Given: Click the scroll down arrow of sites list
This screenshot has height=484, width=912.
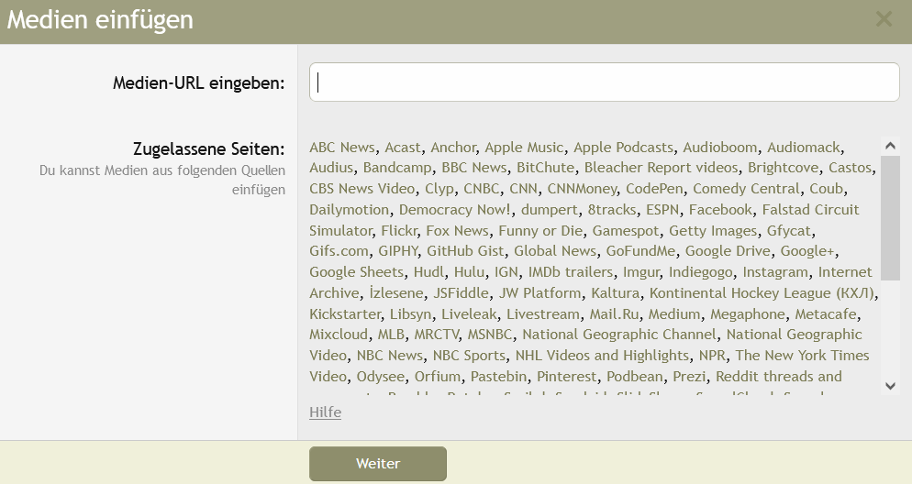Looking at the screenshot, I should [x=890, y=385].
